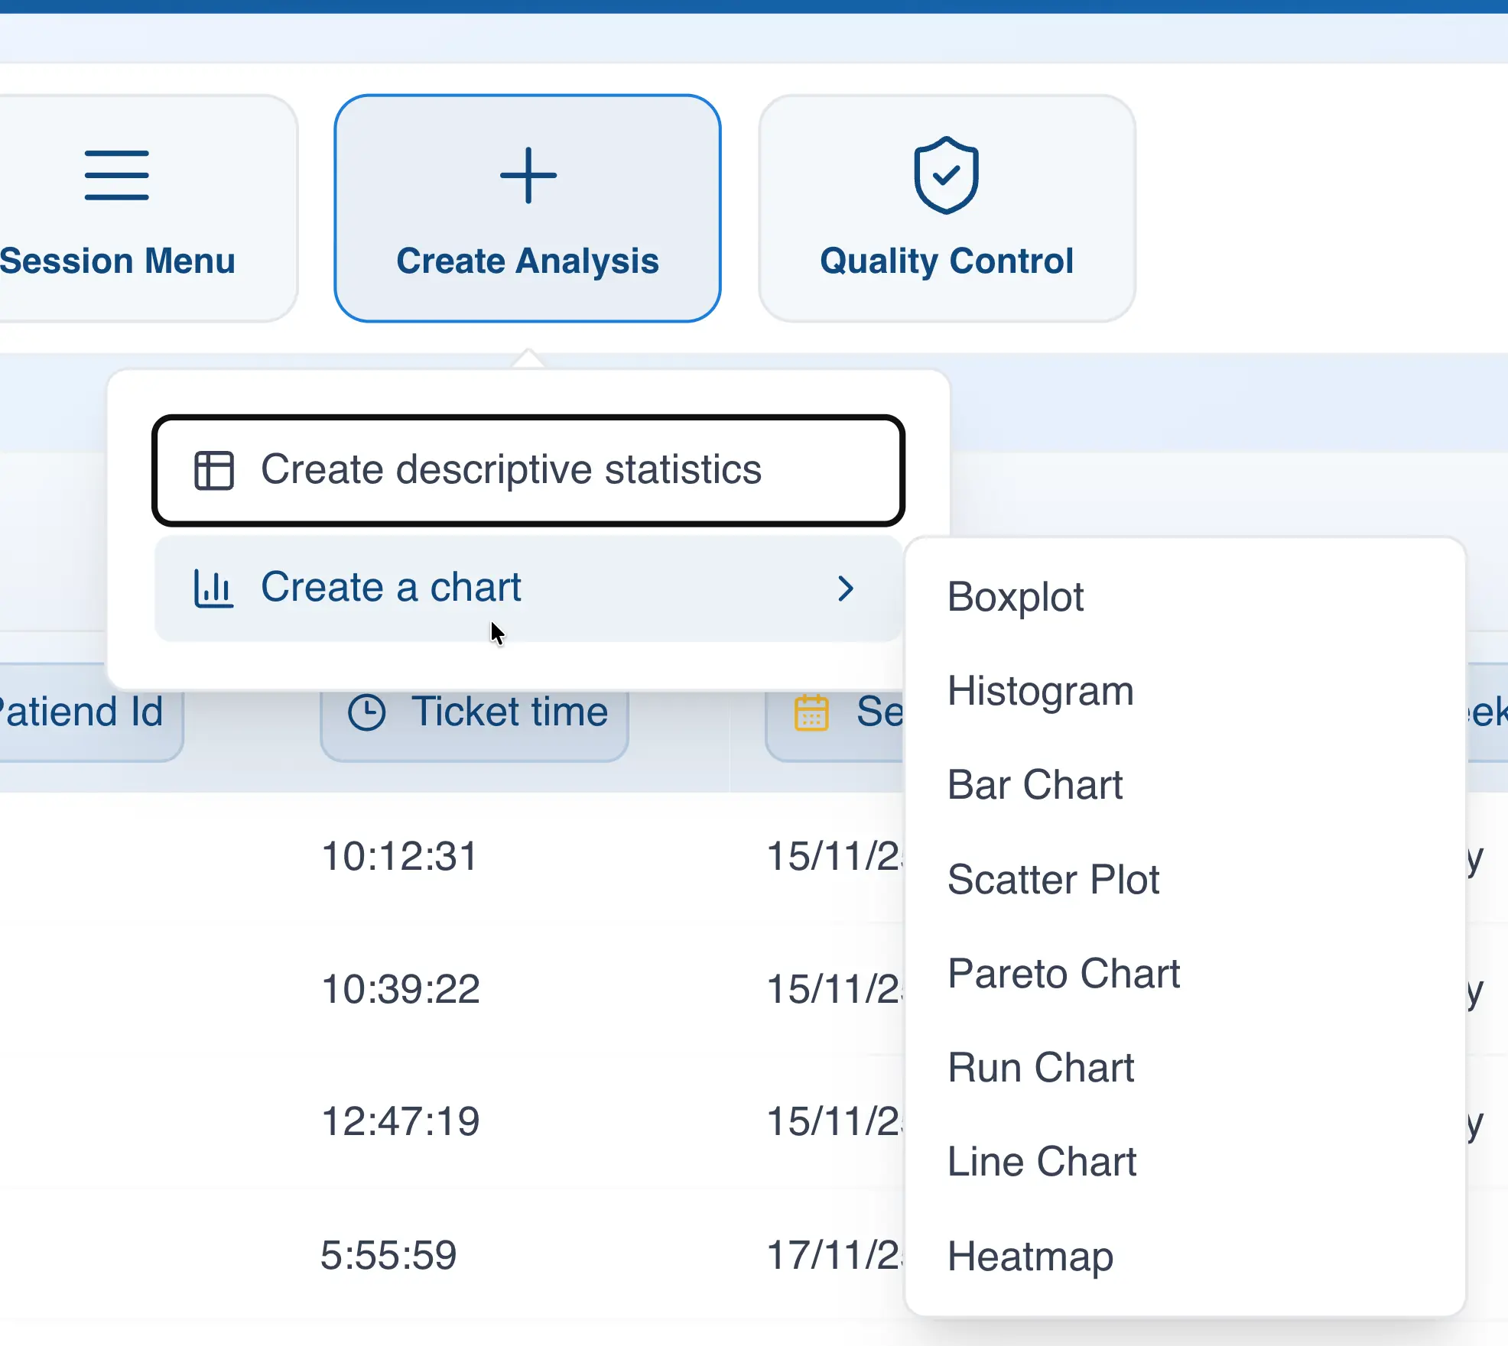The image size is (1508, 1346).
Task: Click the hamburger icon for Session Menu
Action: click(118, 174)
